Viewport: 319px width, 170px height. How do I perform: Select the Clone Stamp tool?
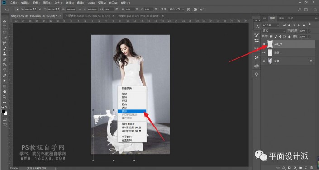(5, 54)
